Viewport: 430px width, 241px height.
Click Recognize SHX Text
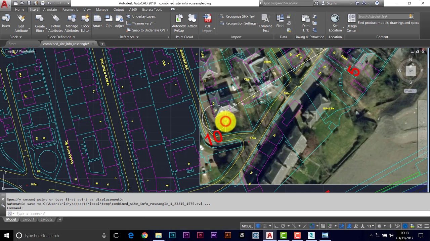(238, 16)
